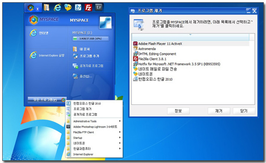Image resolution: width=266 pixels, height=163 pixels.
Task: Open 공개자료 프로그램 in MYSPACE menu
Action: tap(88, 66)
